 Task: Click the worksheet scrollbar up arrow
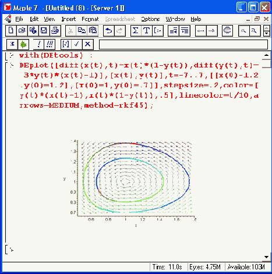267,55
